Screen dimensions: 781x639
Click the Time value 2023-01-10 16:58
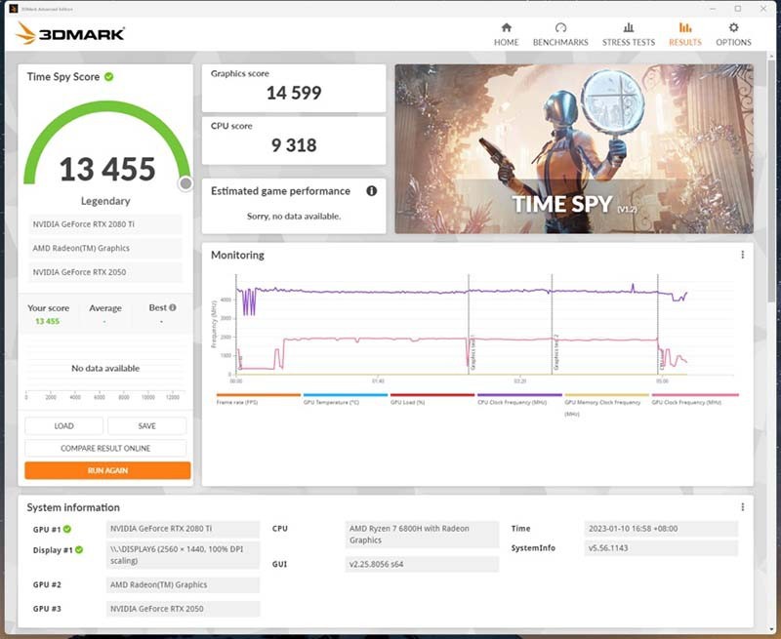click(661, 529)
